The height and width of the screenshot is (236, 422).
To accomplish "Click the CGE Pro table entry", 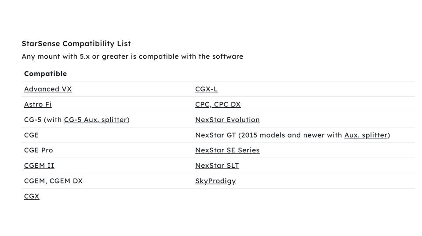I will (38, 150).
